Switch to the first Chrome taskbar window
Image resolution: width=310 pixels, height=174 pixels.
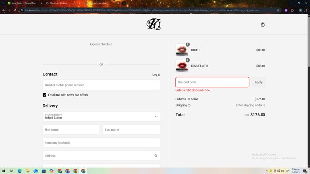(x=60, y=171)
